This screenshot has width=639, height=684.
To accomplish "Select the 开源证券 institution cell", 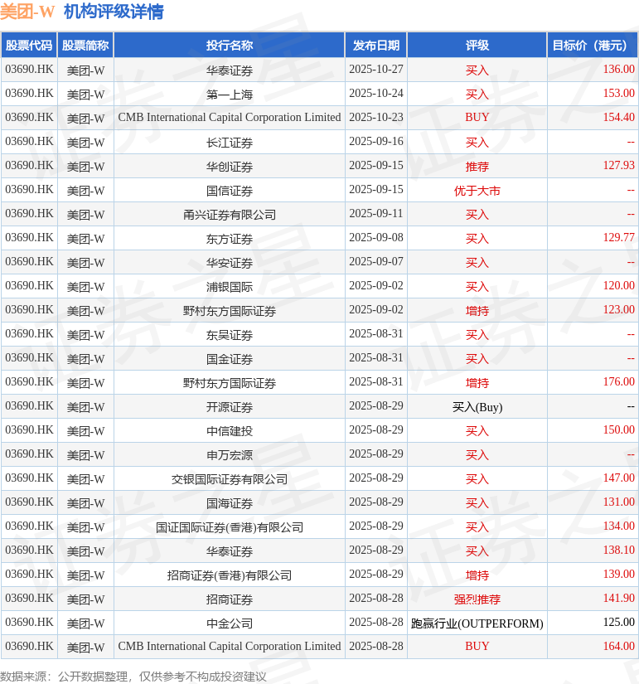I will [x=230, y=406].
